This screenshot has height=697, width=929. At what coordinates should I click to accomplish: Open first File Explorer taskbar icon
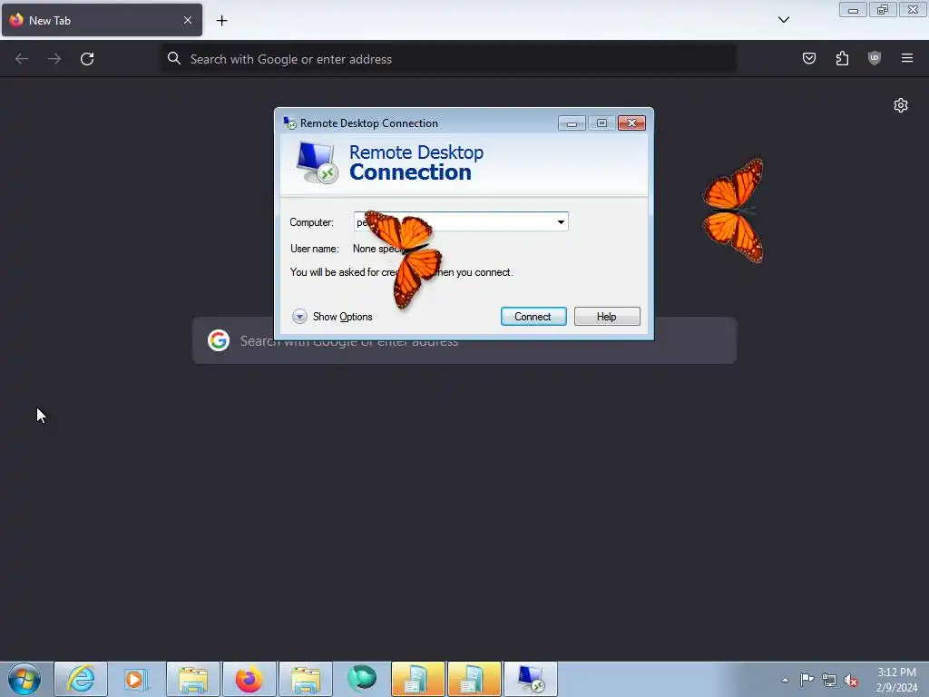coord(193,679)
